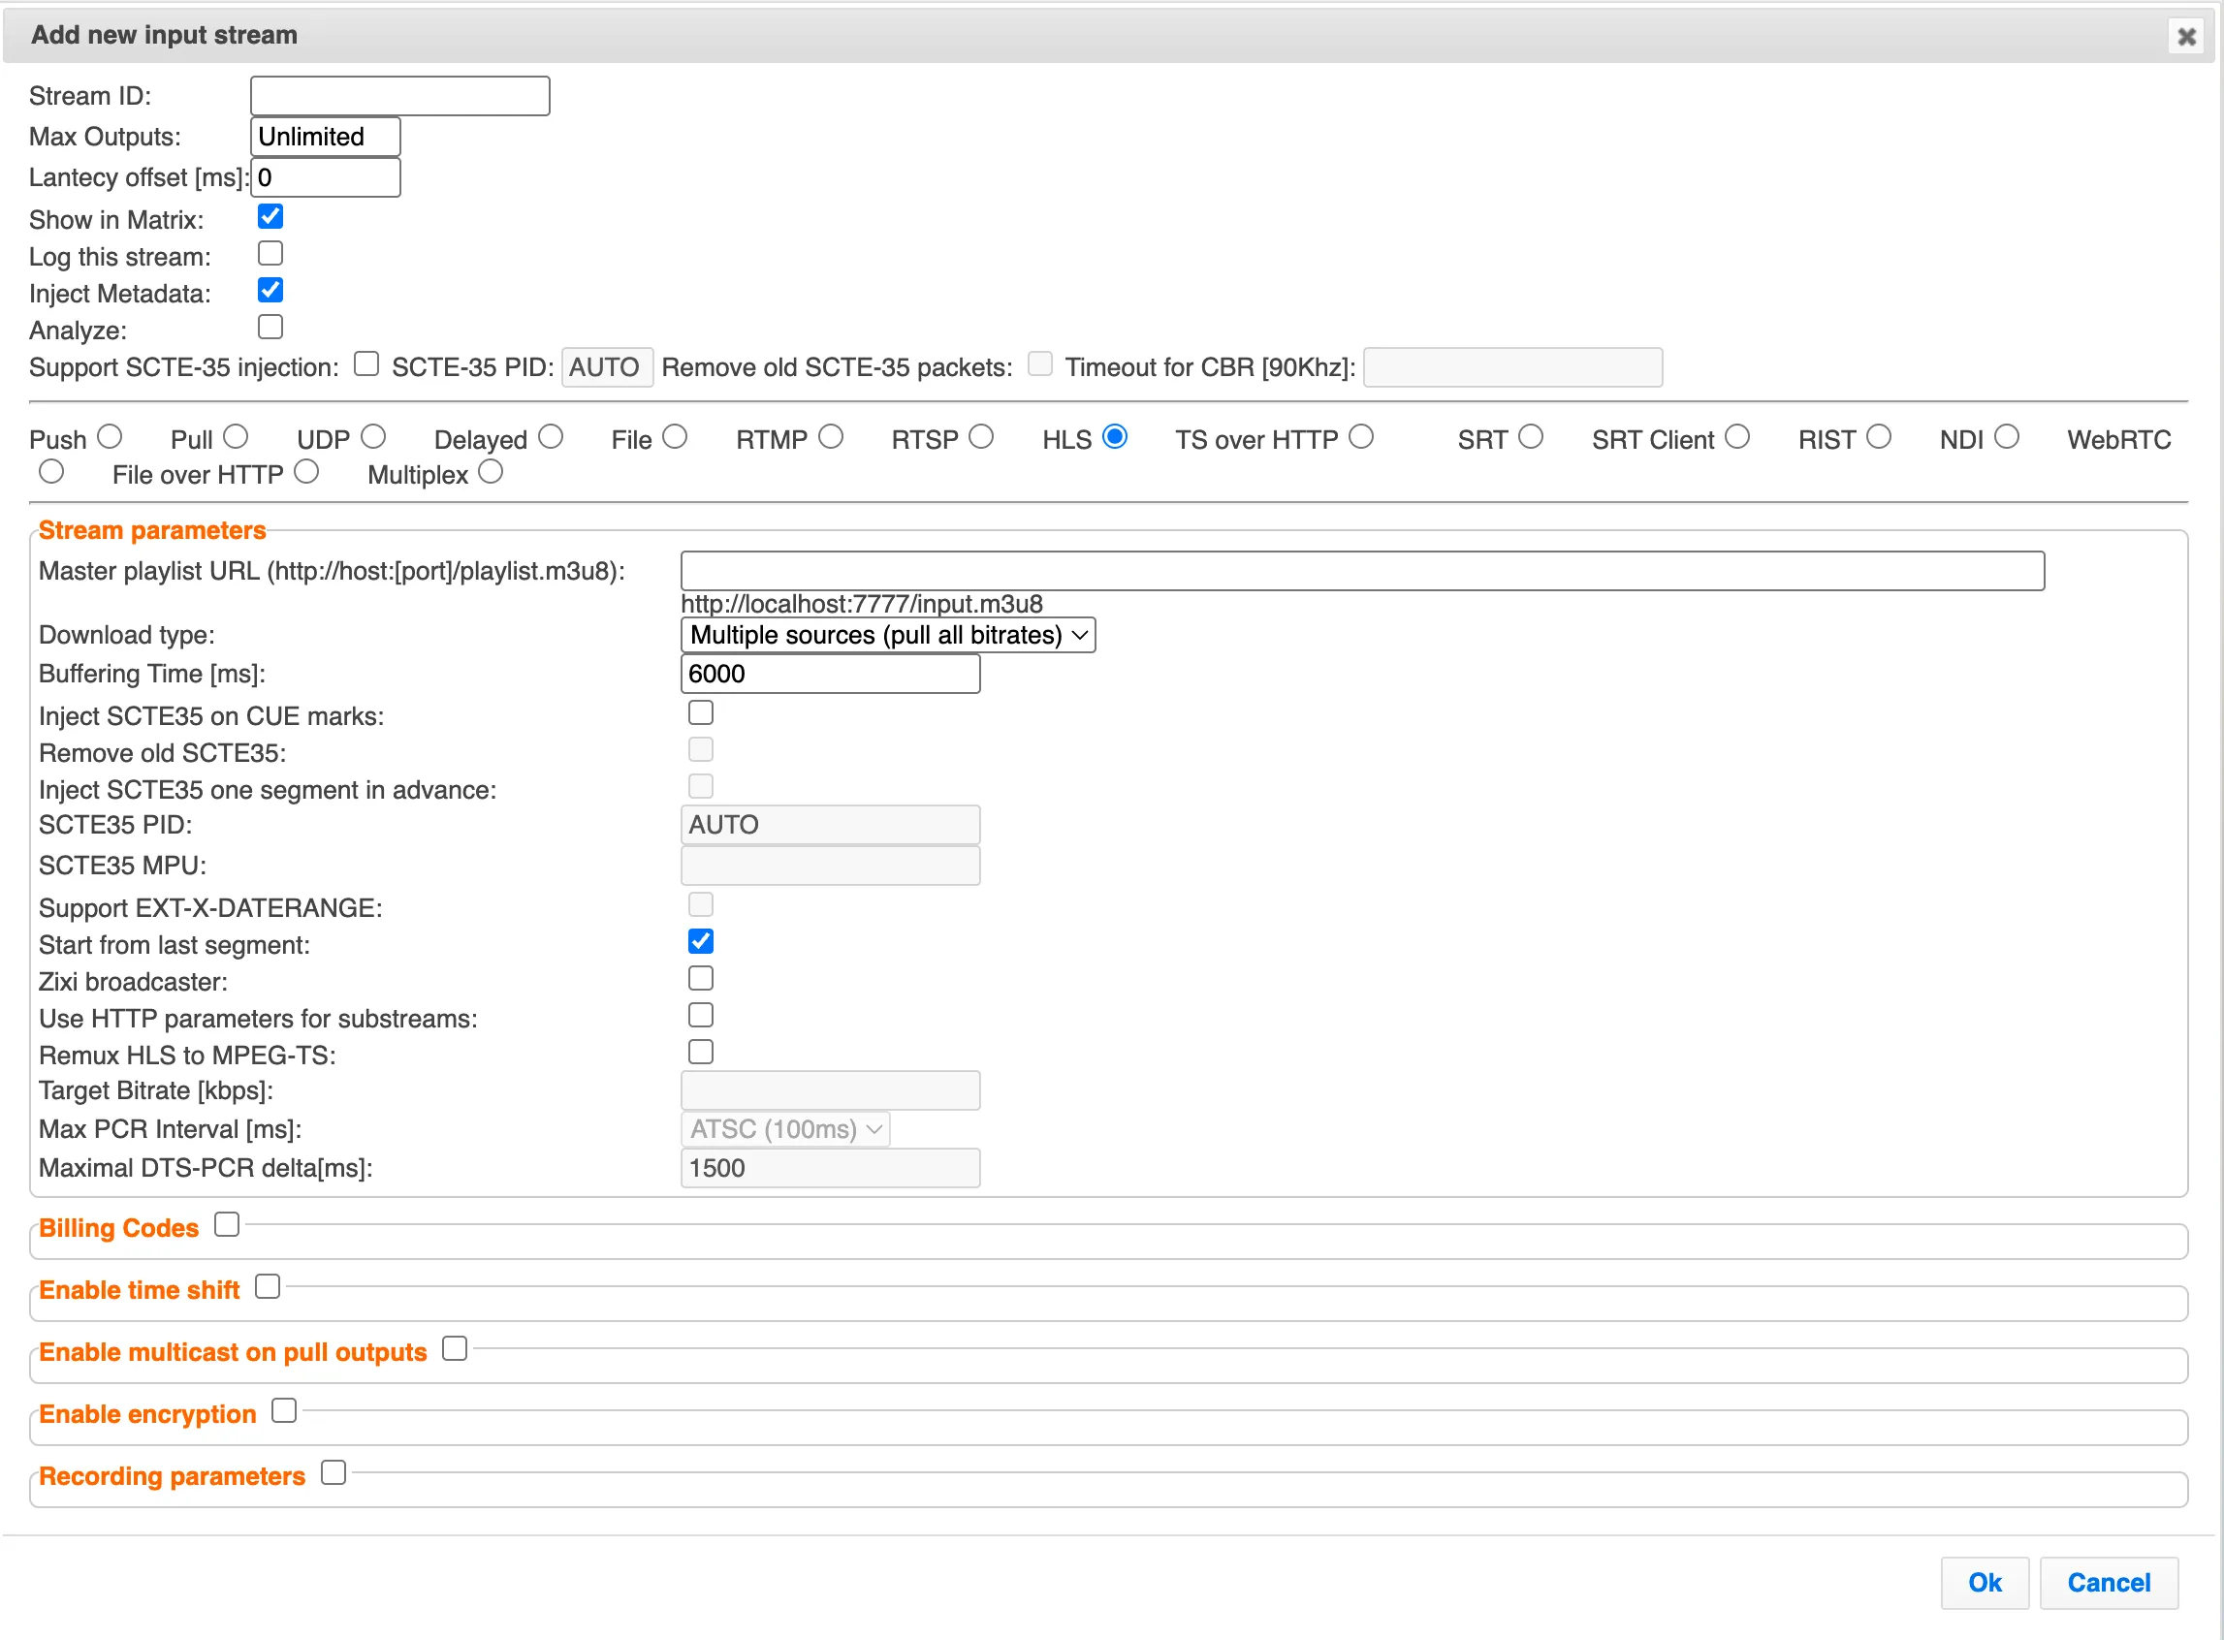Screen dimensions: 2224x1640
Task: Toggle the Enable encryption checkbox
Action: click(284, 1410)
